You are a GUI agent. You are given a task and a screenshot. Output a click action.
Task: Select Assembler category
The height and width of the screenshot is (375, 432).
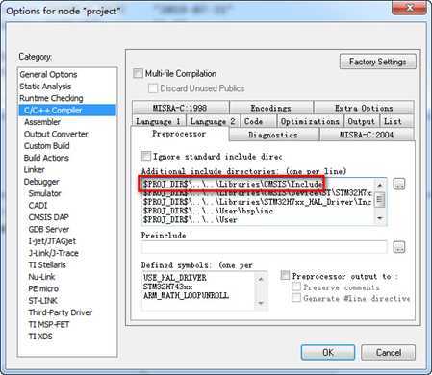pyautogui.click(x=42, y=122)
